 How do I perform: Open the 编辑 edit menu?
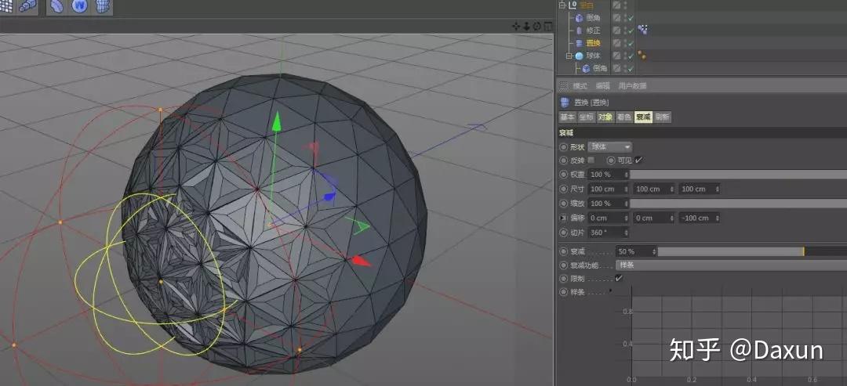[603, 85]
